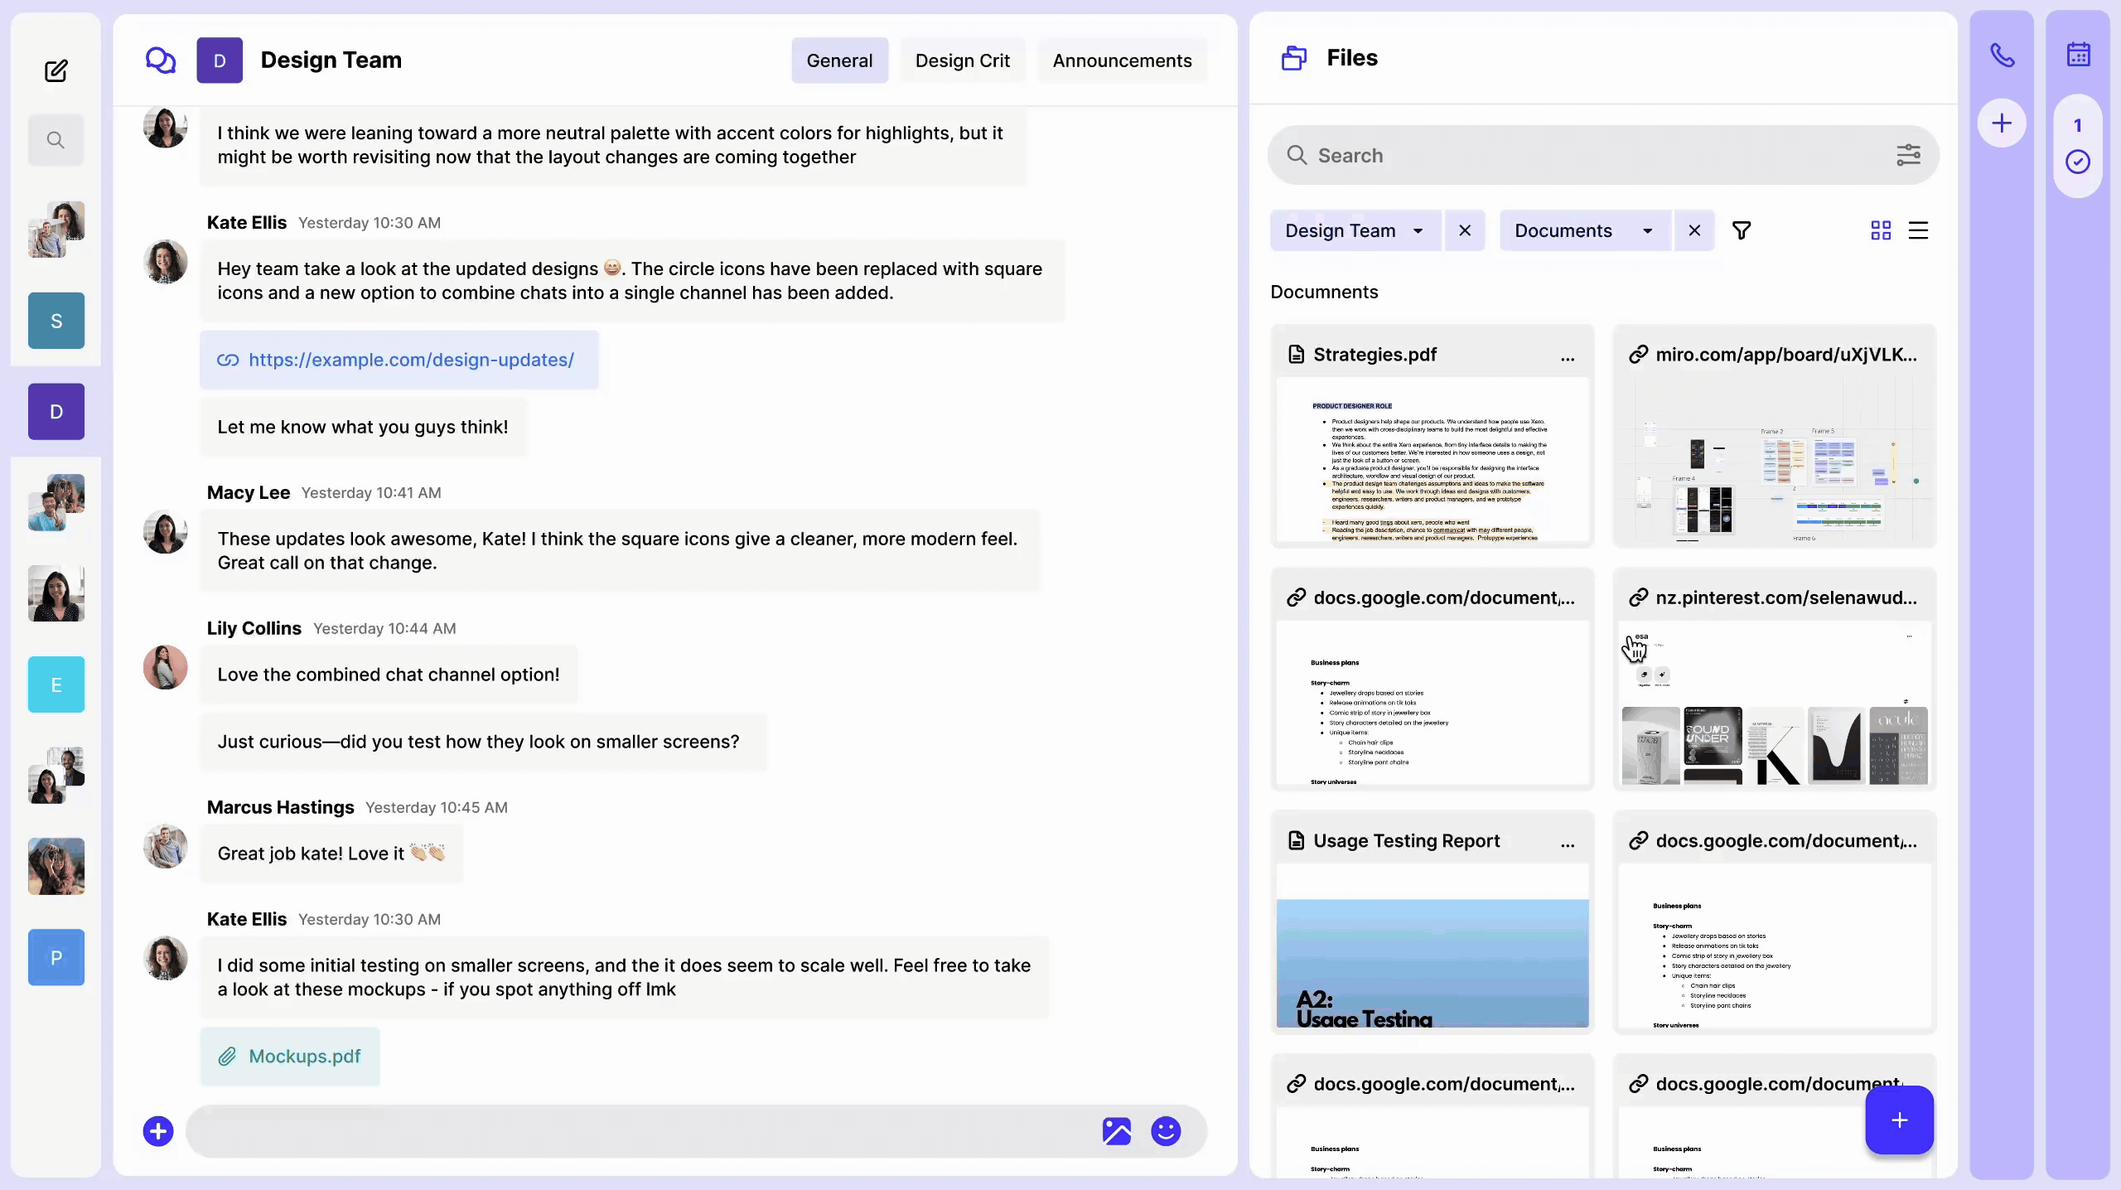Screen dimensions: 2121x1190
Task: Remove the Design Team filter
Action: click(1465, 230)
